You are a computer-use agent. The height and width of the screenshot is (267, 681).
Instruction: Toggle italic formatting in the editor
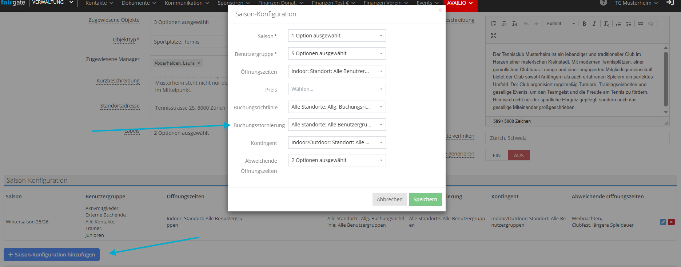(x=594, y=24)
